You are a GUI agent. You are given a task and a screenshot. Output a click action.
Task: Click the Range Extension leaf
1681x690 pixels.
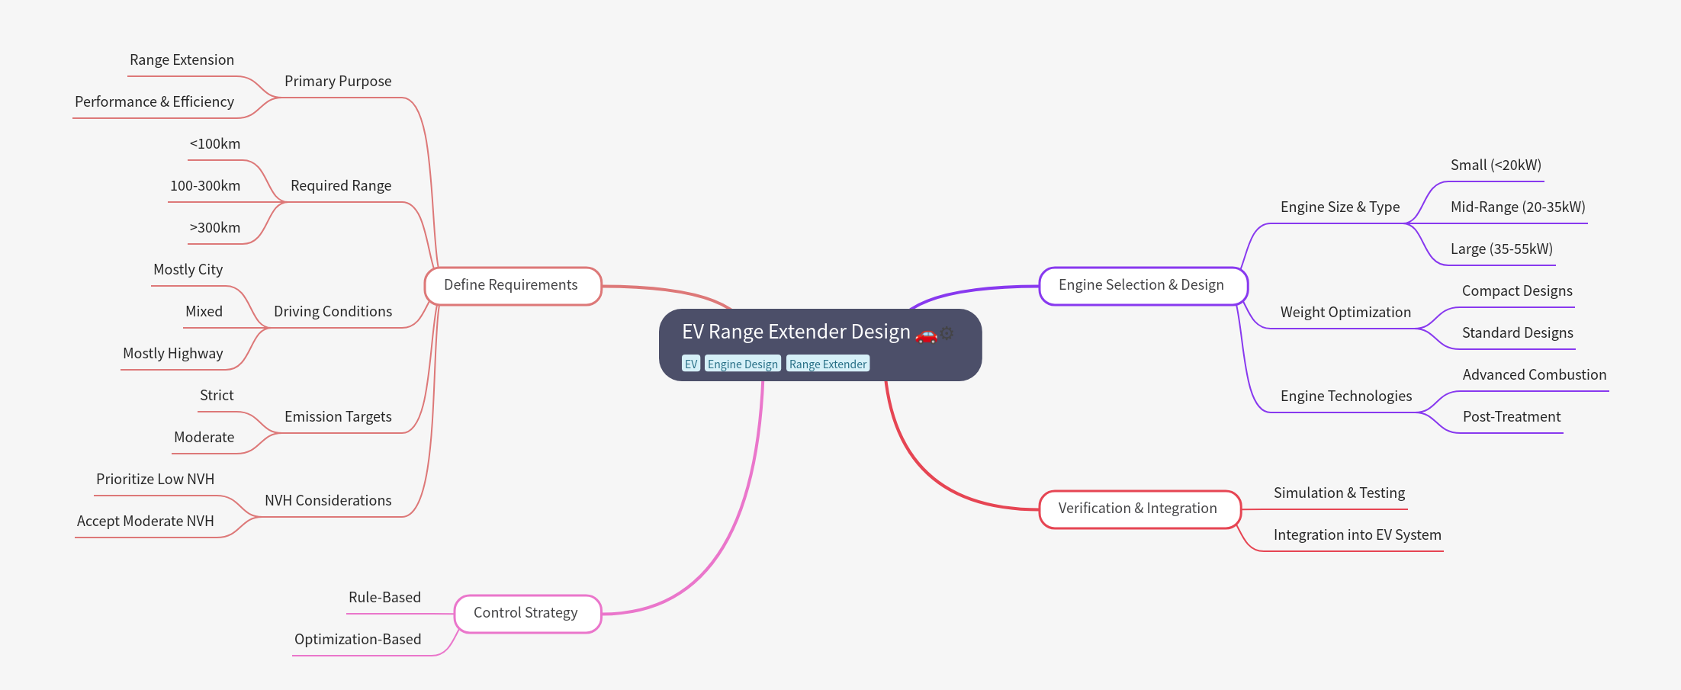pos(182,59)
